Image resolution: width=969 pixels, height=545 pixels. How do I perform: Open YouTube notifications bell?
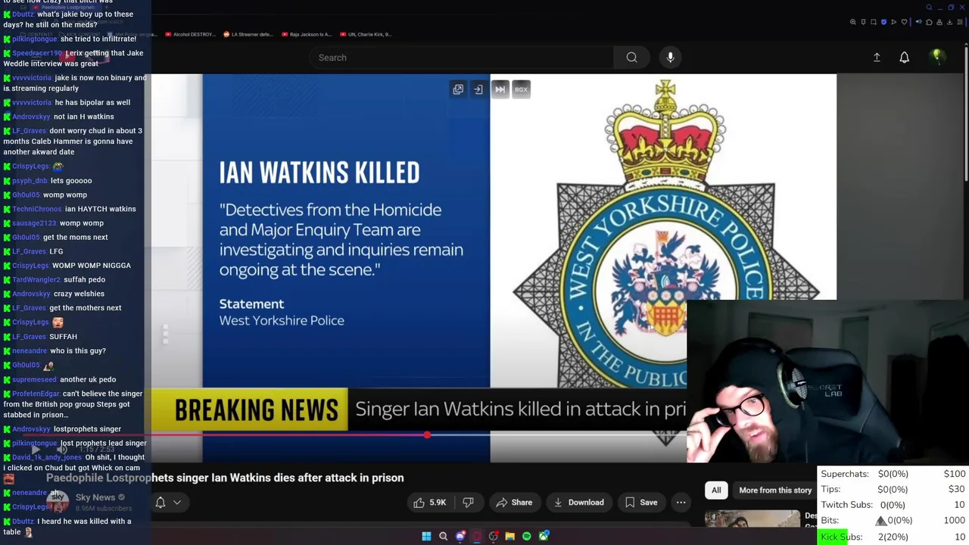click(x=904, y=58)
